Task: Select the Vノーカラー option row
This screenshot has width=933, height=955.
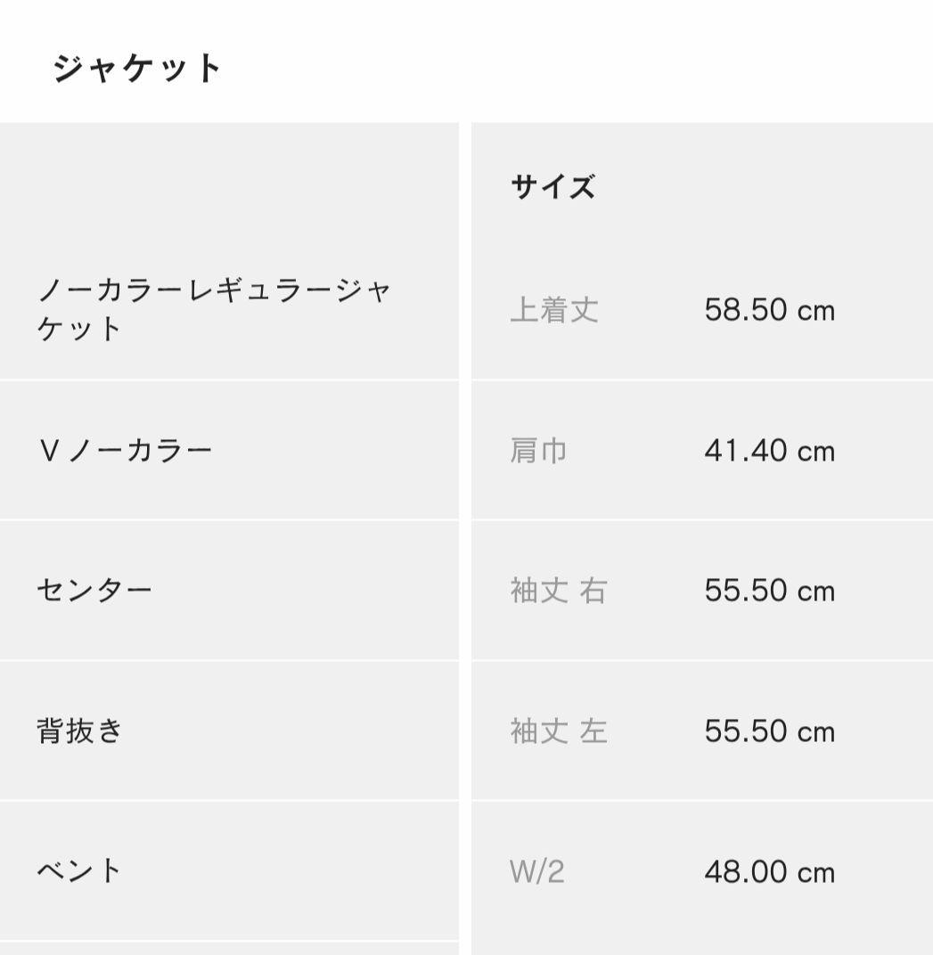Action: point(125,450)
